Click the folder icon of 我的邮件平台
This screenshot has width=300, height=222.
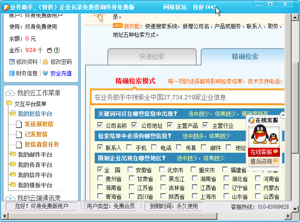coord(13,154)
